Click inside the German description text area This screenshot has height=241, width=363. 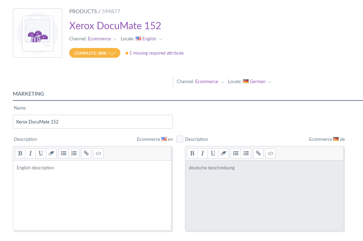point(264,195)
